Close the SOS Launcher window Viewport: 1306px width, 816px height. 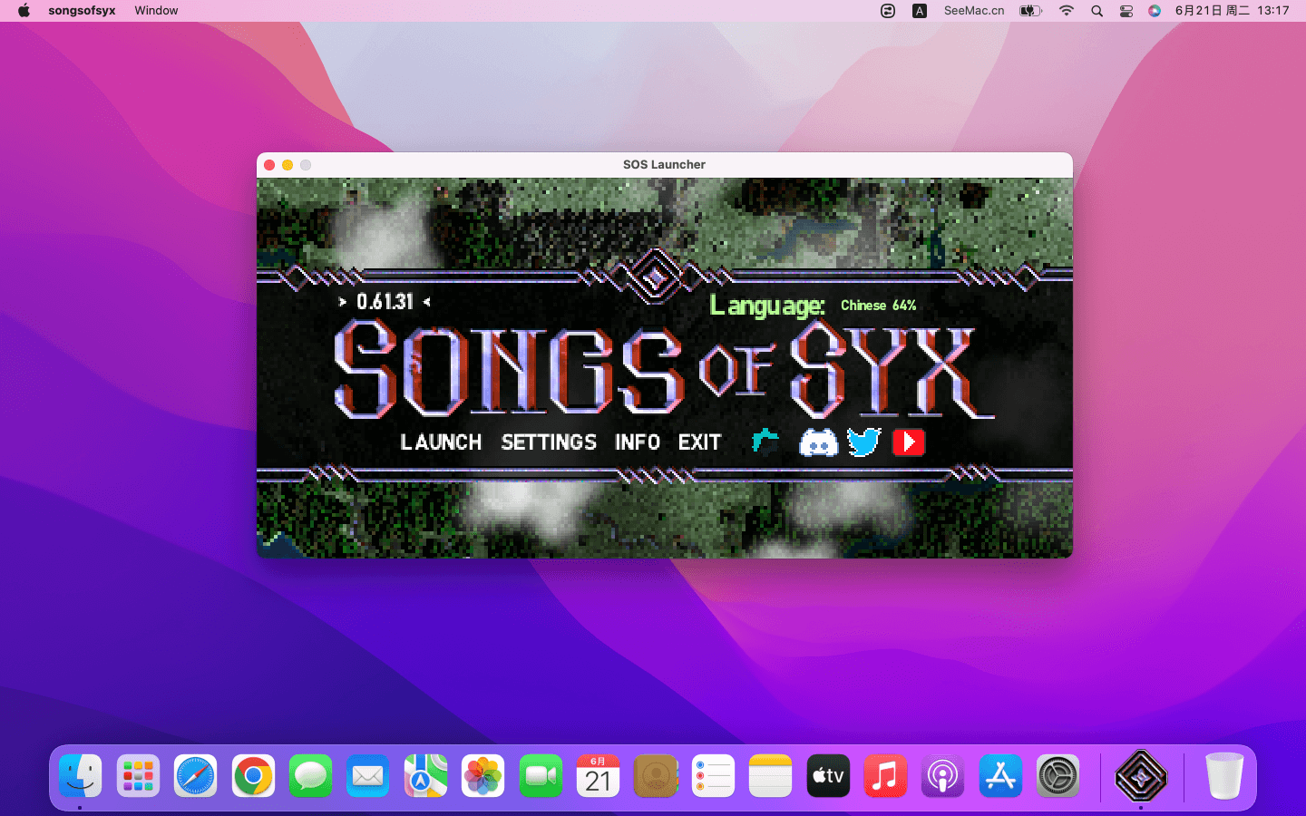tap(269, 165)
